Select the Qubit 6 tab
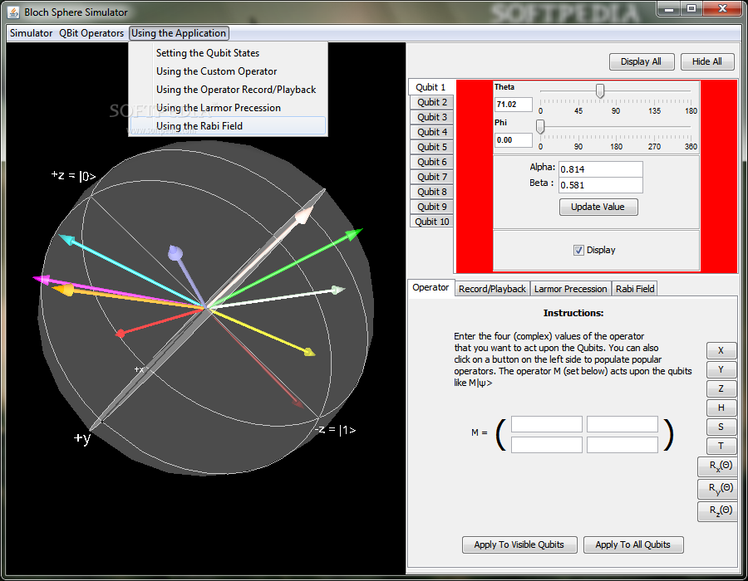This screenshot has height=581, width=748. point(431,162)
